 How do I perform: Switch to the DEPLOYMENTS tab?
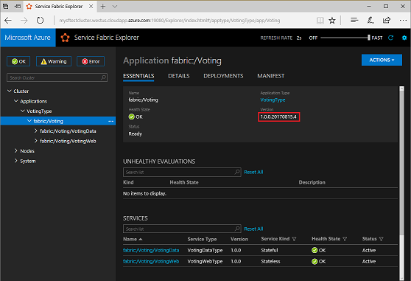(223, 76)
